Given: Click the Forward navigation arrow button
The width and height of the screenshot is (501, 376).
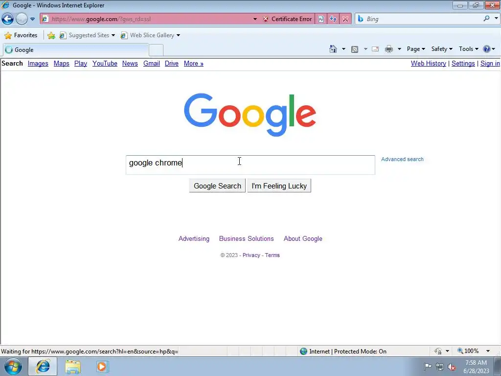Looking at the screenshot, I should coord(22,19).
